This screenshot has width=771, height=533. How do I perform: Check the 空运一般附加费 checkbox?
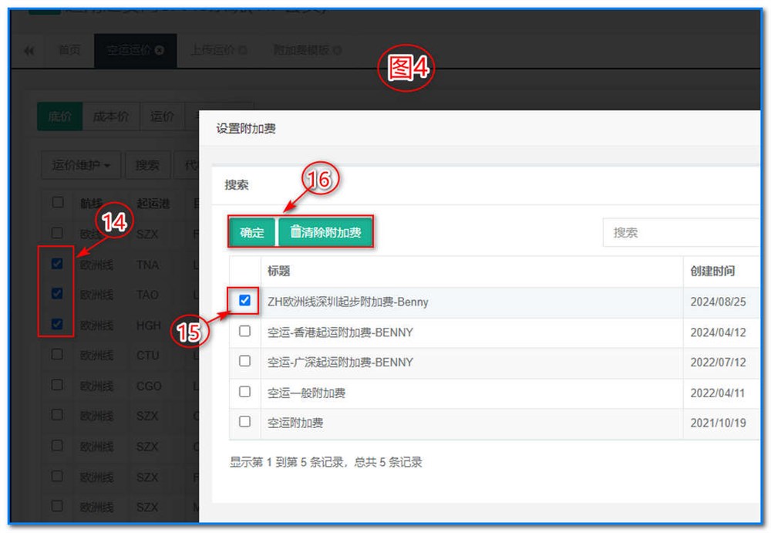243,392
